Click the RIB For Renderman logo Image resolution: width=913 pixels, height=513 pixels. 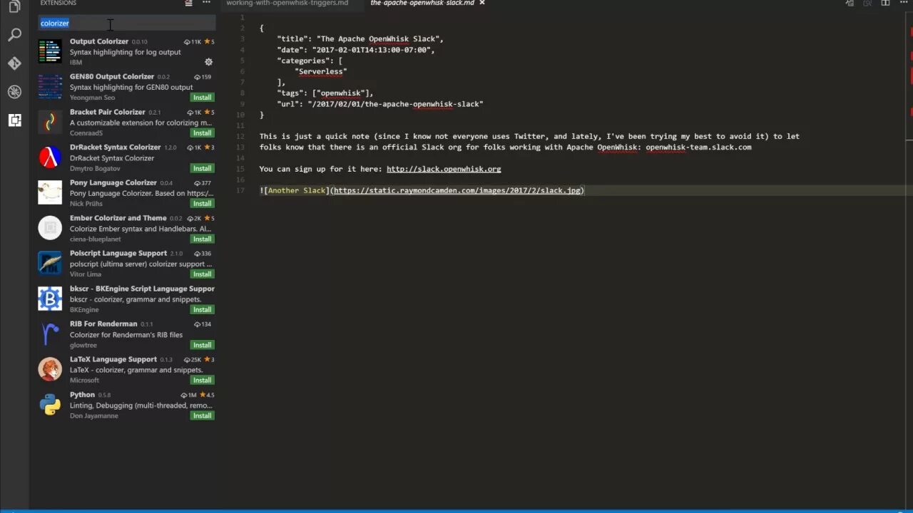tap(50, 334)
